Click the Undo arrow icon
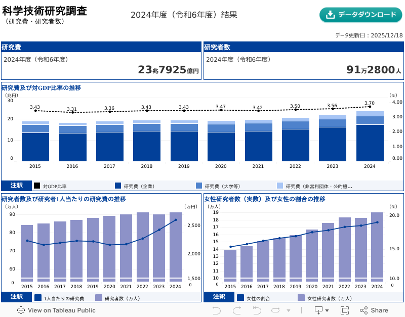The width and height of the screenshot is (405, 317). click(217, 310)
